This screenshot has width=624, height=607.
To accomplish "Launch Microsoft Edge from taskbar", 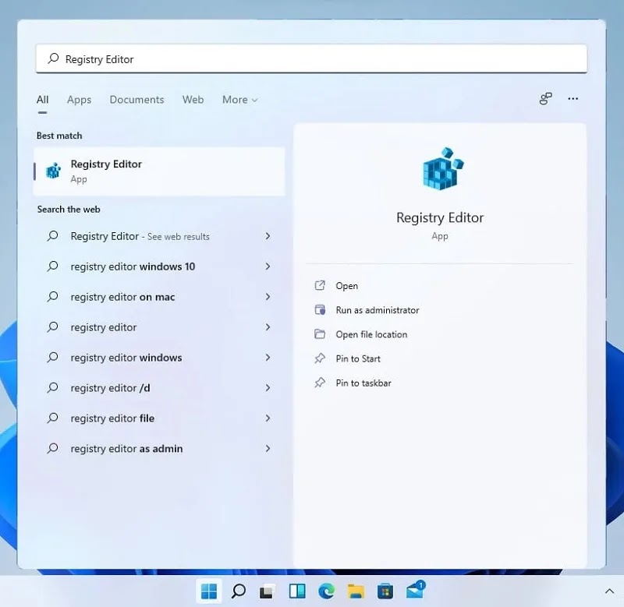I will tap(326, 591).
